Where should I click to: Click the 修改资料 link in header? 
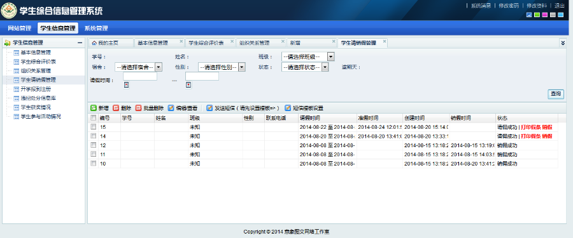537,6
